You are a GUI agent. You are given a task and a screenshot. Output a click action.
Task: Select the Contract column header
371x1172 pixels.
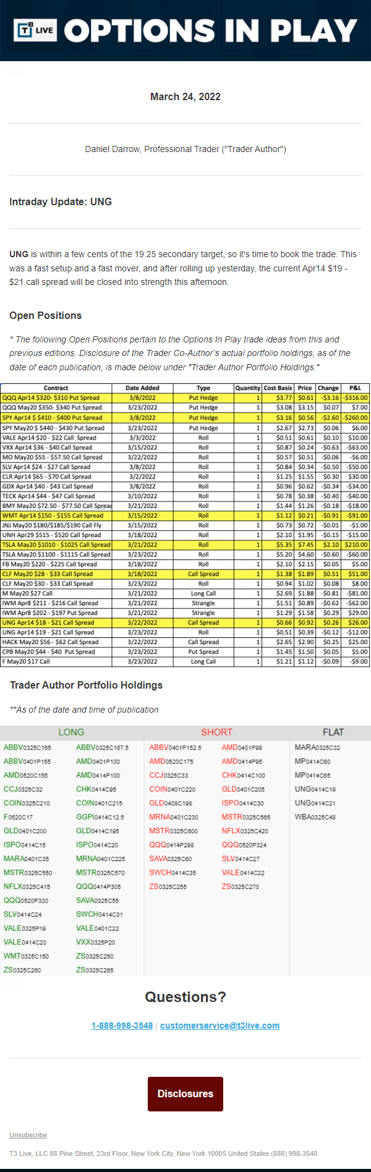56,388
